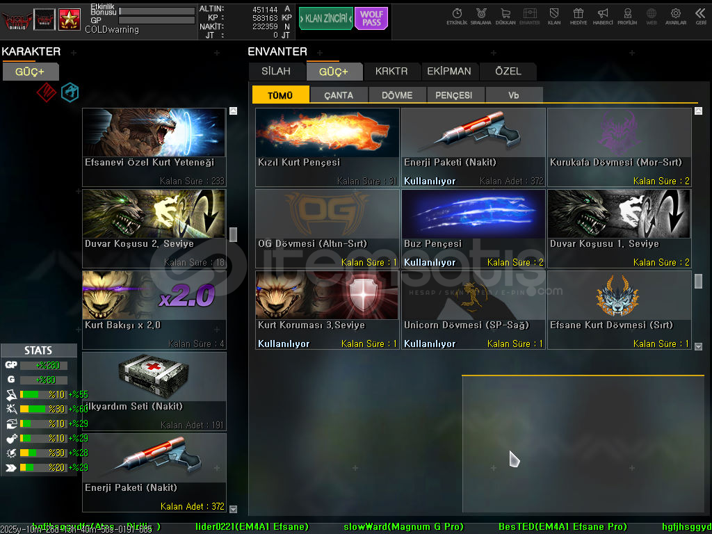
Task: Select equipped İlkyardım Seti (Nakit)
Action: pos(154,391)
